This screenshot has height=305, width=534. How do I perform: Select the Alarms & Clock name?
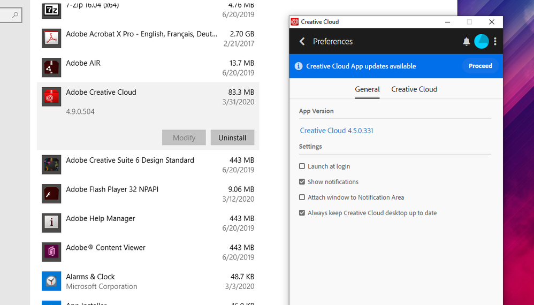click(90, 277)
